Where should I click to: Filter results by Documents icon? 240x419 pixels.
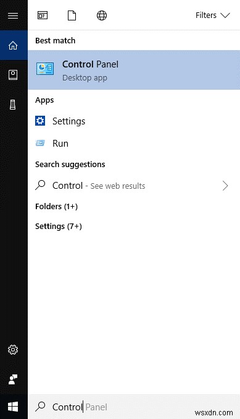(72, 15)
